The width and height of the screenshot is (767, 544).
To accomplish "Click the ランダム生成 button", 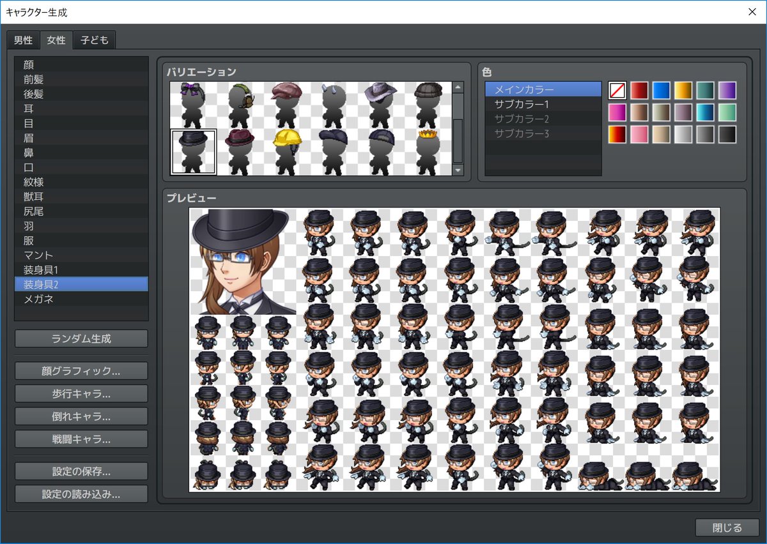I will pos(81,338).
